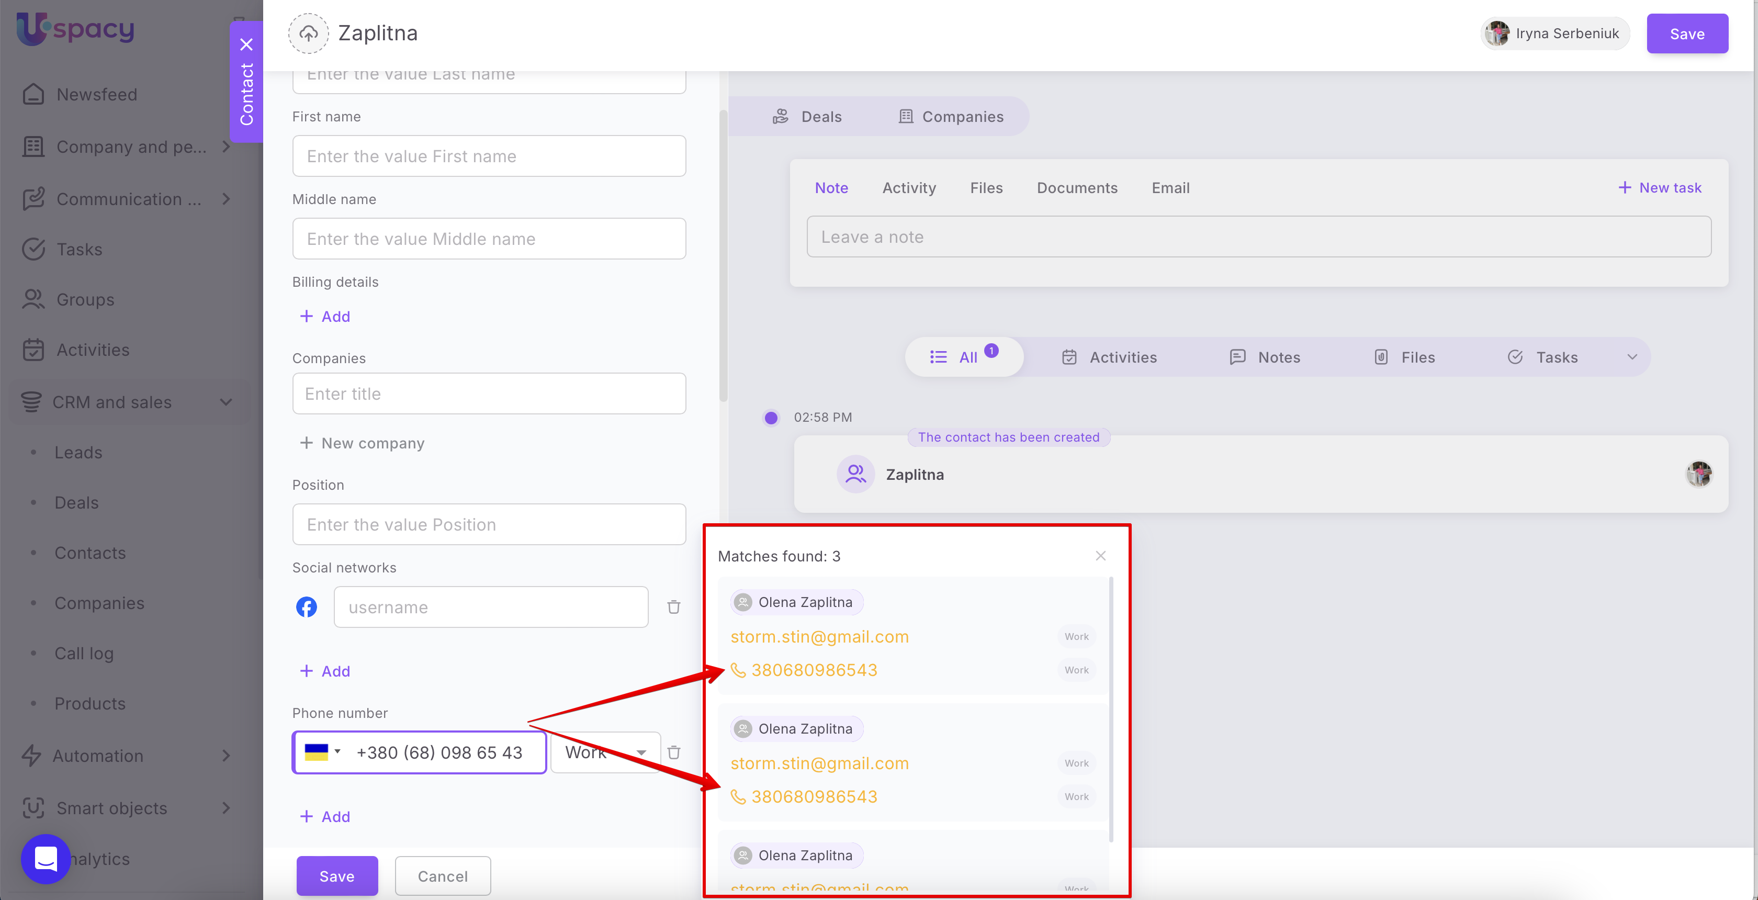The width and height of the screenshot is (1758, 900).
Task: Open the chat support bubble
Action: (x=46, y=858)
